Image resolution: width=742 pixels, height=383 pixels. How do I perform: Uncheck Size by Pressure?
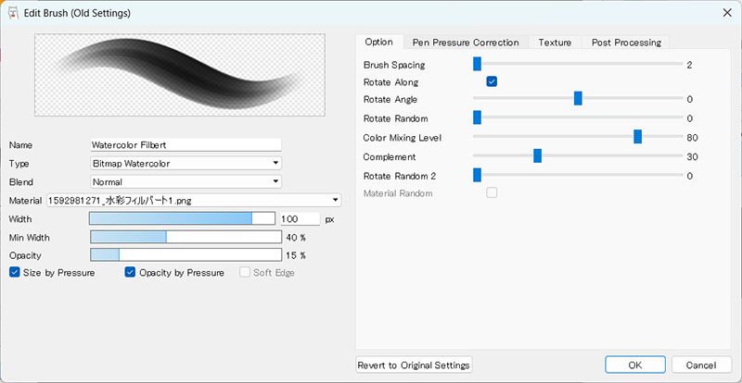point(15,273)
